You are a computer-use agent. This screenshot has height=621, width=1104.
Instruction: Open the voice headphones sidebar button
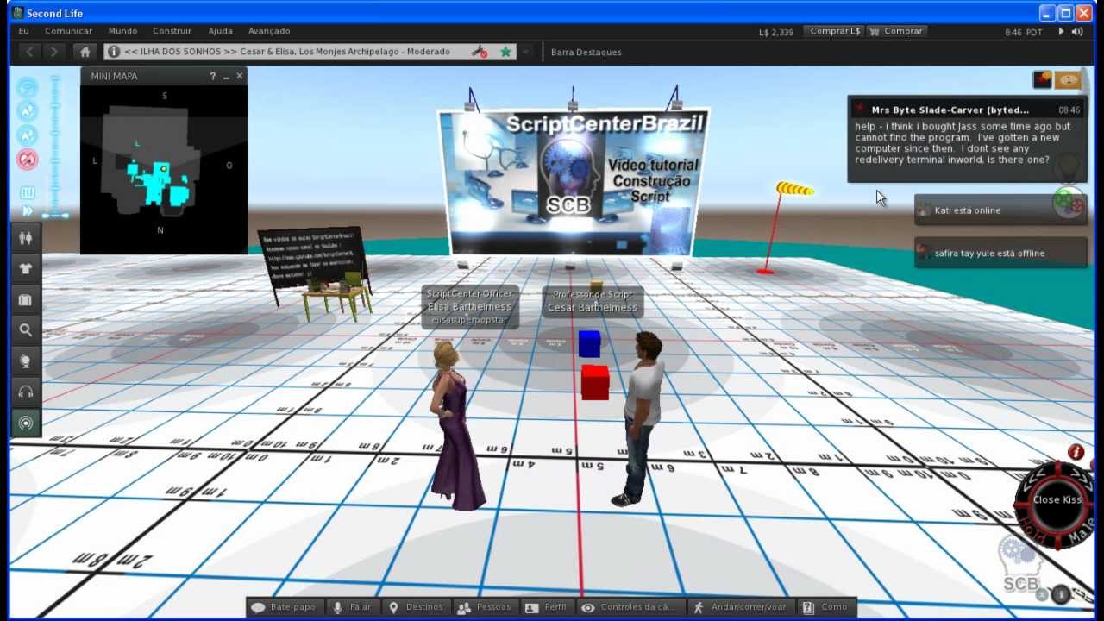point(26,392)
